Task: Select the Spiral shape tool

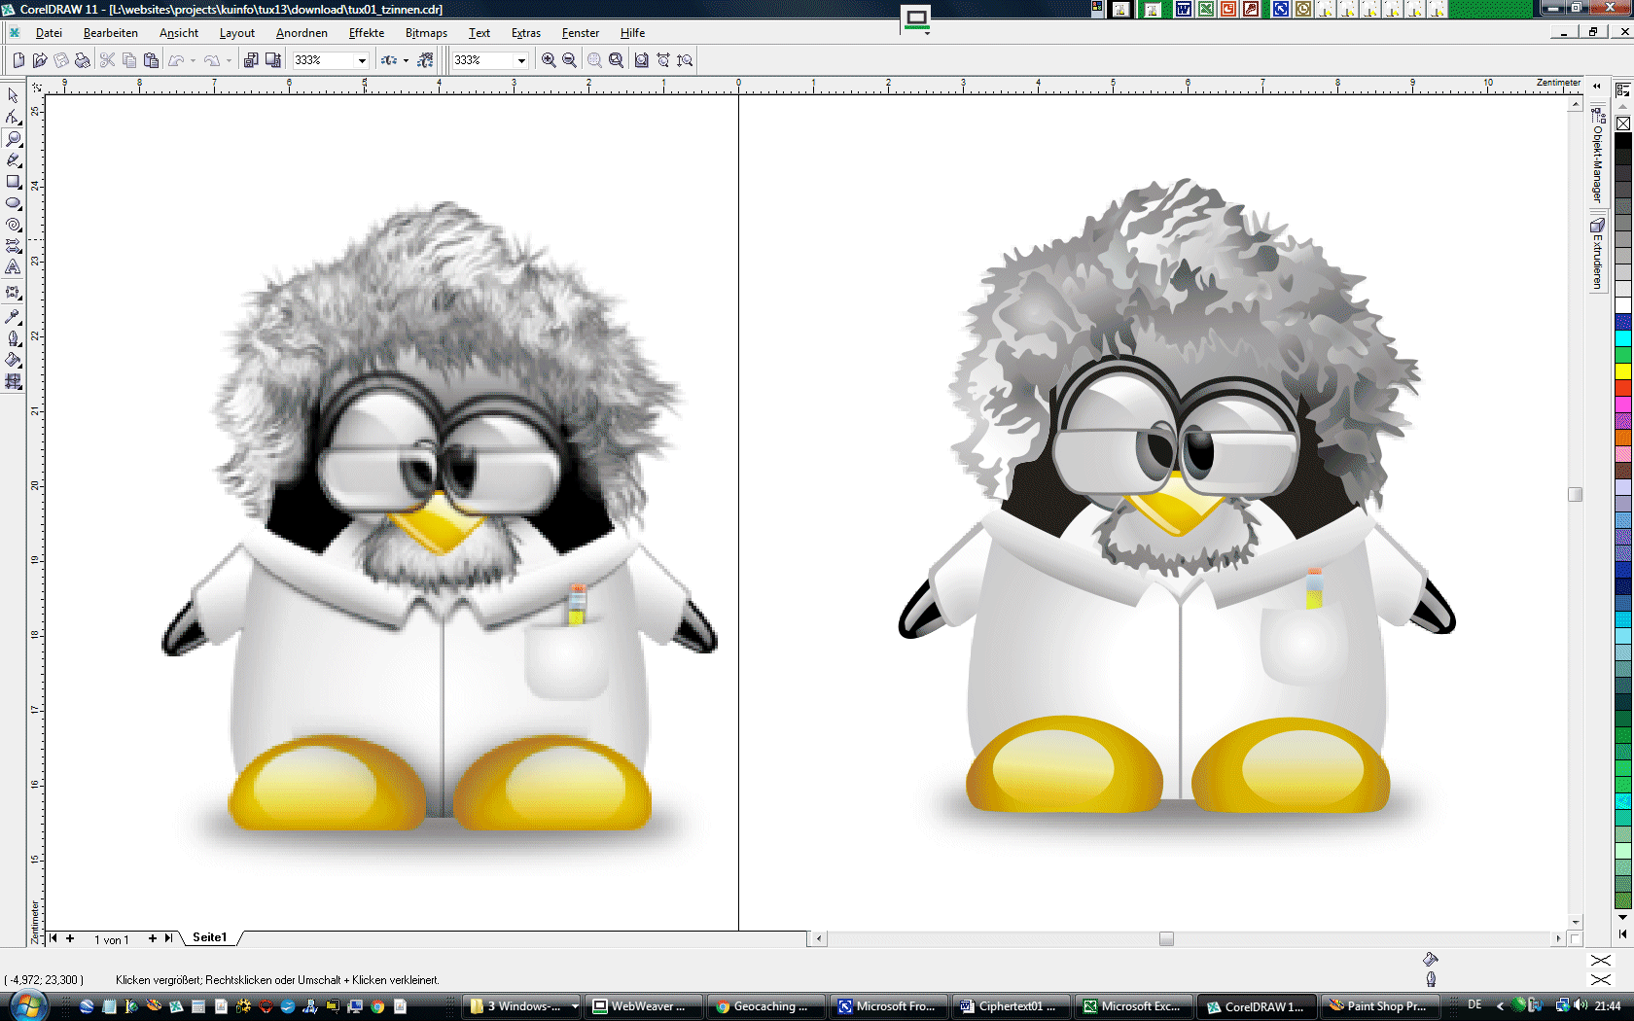Action: tap(13, 225)
